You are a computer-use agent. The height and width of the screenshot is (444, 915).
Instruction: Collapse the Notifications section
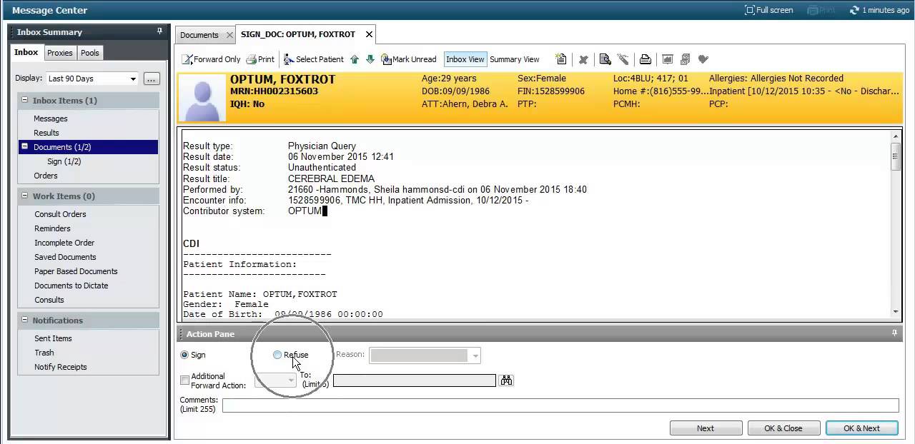pyautogui.click(x=24, y=321)
